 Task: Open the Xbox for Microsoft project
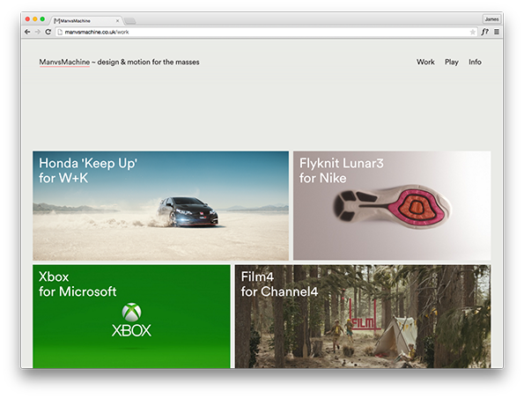(131, 316)
